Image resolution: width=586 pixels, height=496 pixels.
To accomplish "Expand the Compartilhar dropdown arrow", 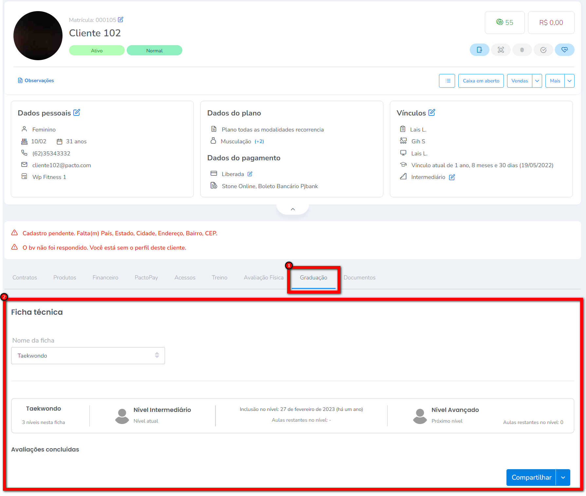I will [563, 477].
